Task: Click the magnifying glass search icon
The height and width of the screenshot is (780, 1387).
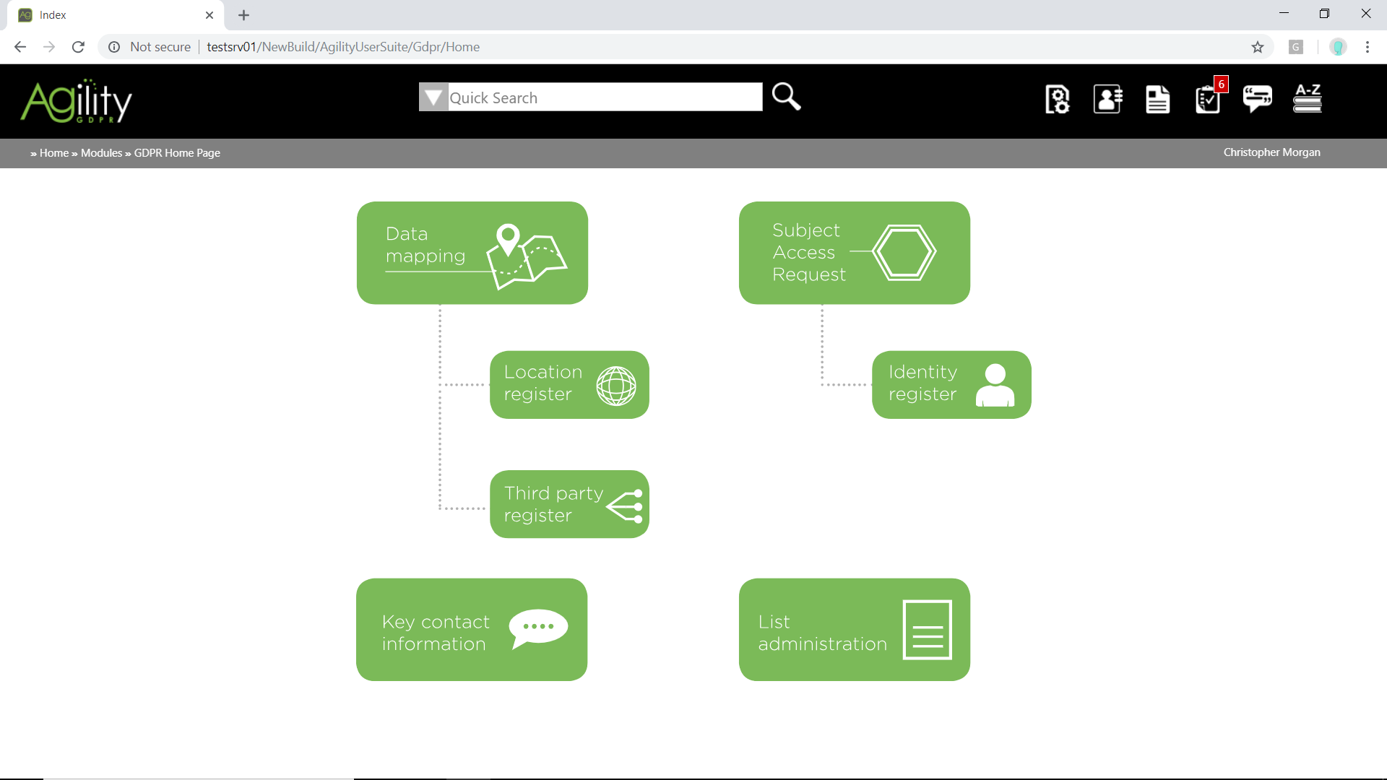Action: pyautogui.click(x=786, y=97)
